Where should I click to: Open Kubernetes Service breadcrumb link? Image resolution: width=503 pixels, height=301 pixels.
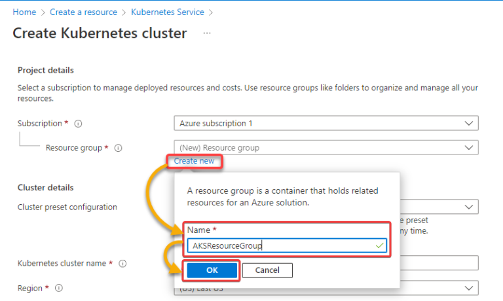[168, 12]
